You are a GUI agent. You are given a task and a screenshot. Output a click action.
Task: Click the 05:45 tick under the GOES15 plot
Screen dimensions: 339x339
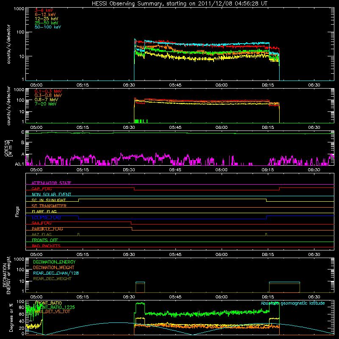175,170
